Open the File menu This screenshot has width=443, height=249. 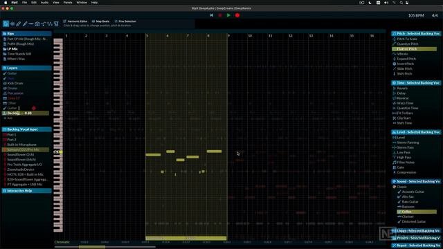click(25, 3)
